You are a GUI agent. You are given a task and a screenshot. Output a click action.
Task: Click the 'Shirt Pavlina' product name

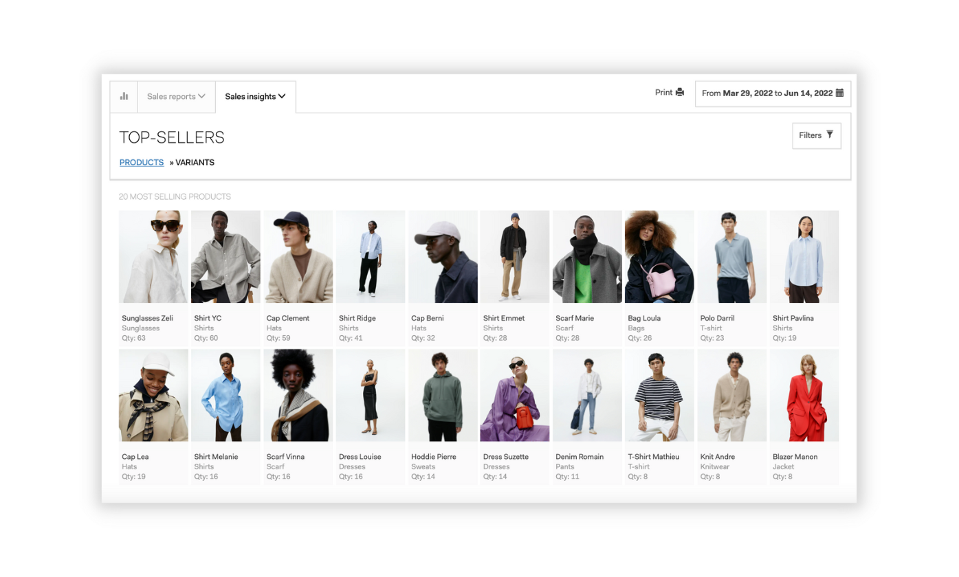click(x=793, y=318)
